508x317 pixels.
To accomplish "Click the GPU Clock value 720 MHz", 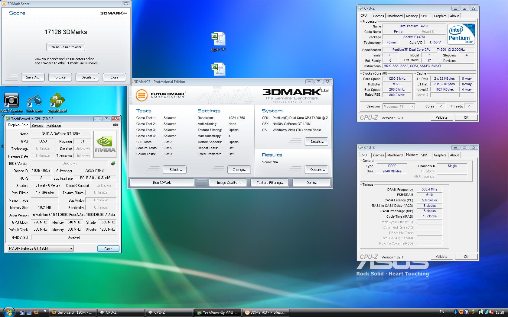I will [40, 222].
